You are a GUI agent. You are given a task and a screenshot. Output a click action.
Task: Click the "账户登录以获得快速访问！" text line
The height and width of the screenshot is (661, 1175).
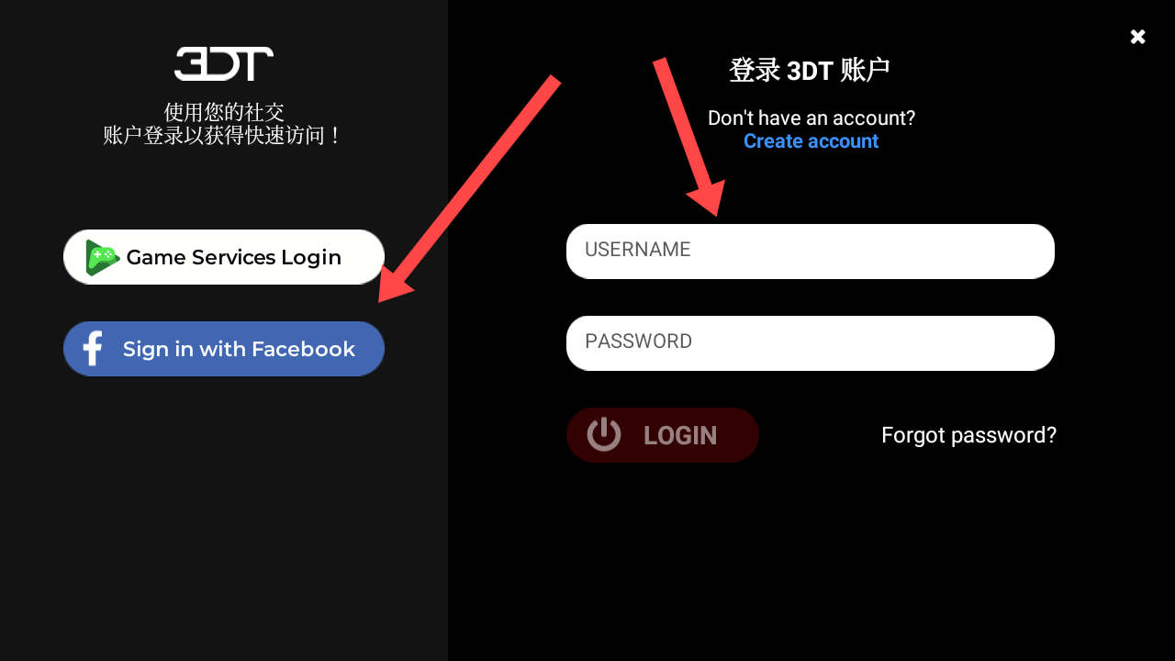coord(224,136)
